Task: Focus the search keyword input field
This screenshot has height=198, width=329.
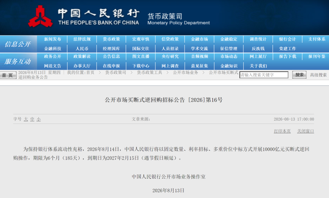Action: [x=264, y=75]
